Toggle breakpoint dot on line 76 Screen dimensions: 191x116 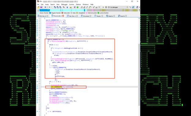[37, 111]
